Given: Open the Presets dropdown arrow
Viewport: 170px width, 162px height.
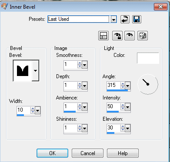Looking at the screenshot, I should coord(114,19).
